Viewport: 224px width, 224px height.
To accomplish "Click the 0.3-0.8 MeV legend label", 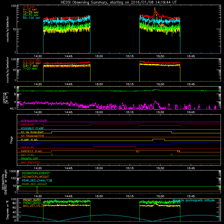I will 32,63.
